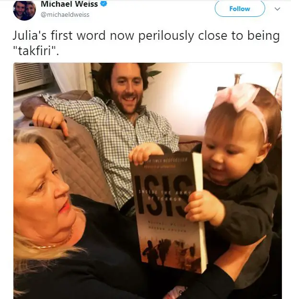Screen dimensions: 291x299
Task: Click the ISIS book cover in the photo
Action: [168, 212]
